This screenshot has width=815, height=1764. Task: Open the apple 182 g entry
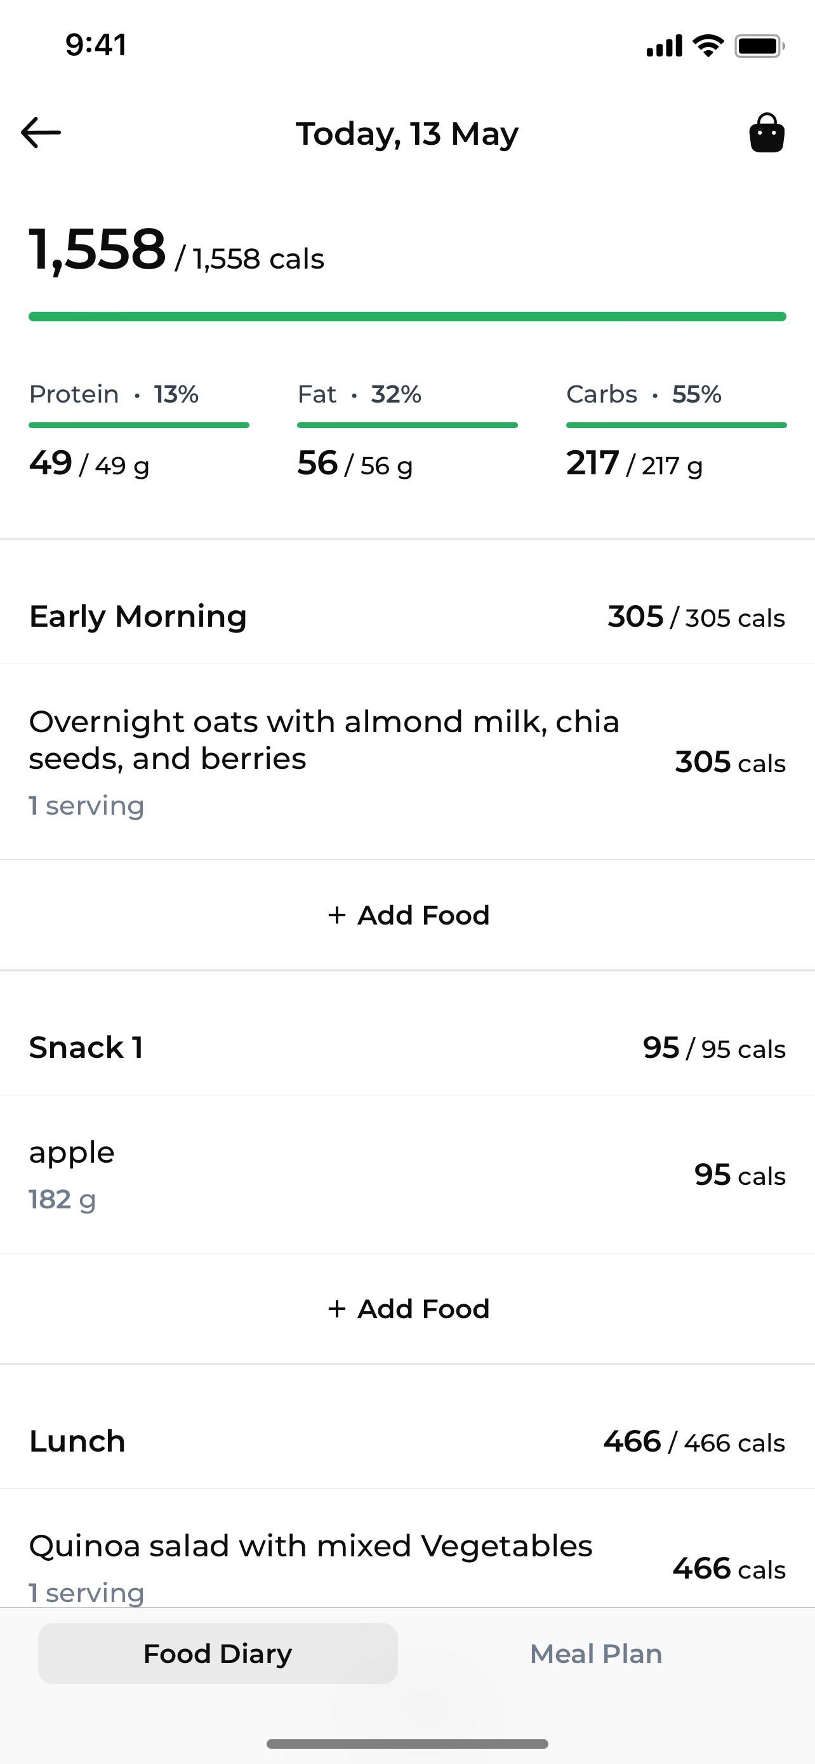click(x=408, y=1174)
